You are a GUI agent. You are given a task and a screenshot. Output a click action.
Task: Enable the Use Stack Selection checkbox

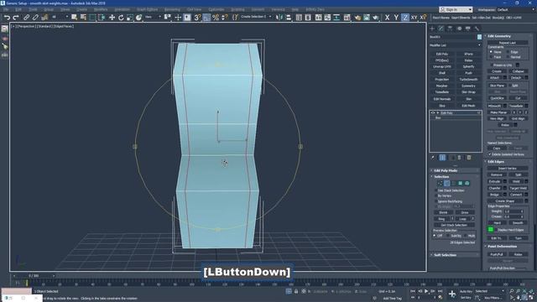tap(436, 190)
